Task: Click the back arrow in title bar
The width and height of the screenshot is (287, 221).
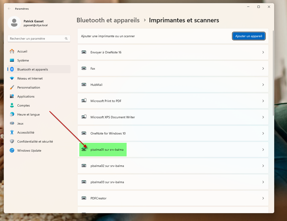Action: click(9, 9)
